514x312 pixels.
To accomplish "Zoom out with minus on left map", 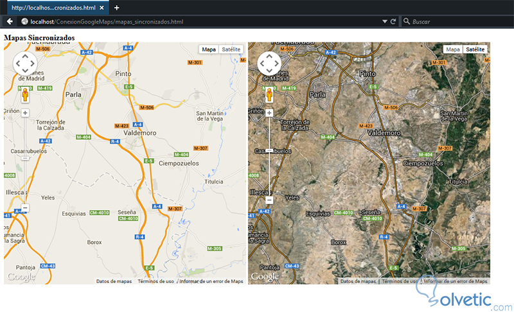I will (x=25, y=208).
